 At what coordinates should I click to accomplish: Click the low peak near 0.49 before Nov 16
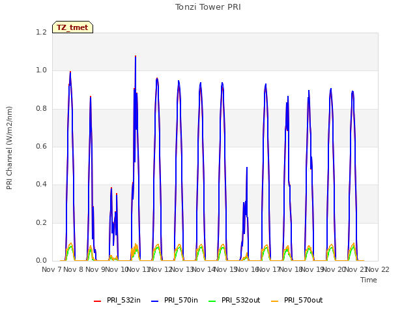(247, 168)
